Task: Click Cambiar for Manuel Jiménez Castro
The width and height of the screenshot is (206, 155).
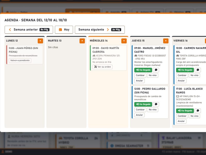Action: (x=140, y=75)
